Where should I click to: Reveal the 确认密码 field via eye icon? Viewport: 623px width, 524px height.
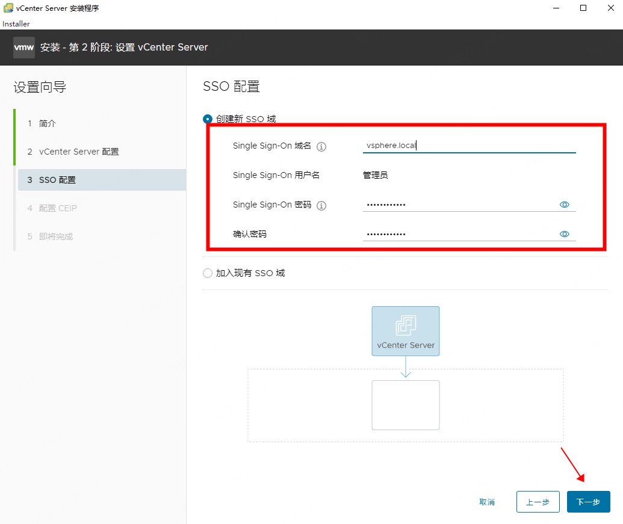click(564, 234)
